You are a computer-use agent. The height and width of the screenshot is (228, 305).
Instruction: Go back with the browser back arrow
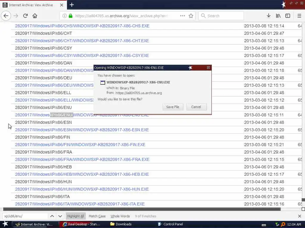coord(6,16)
